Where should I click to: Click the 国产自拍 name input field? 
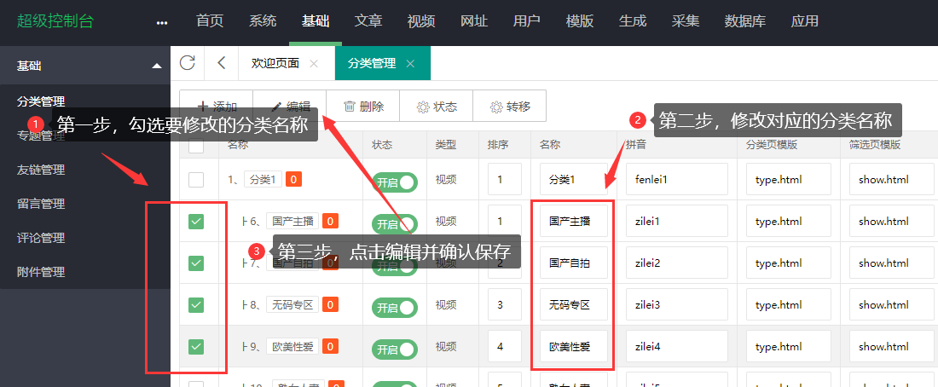(574, 263)
